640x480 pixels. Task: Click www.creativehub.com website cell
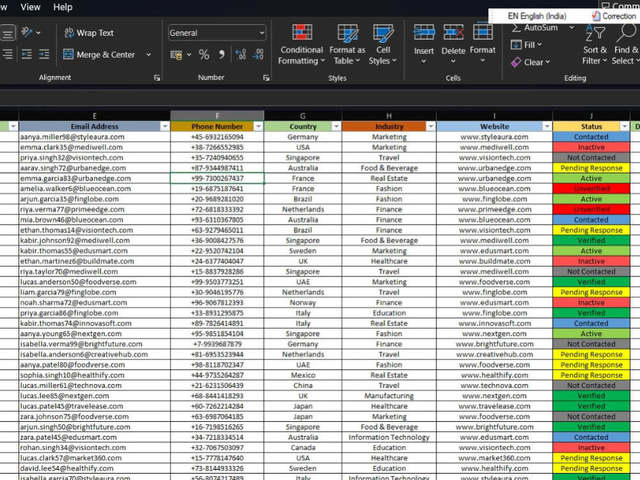coord(494,355)
